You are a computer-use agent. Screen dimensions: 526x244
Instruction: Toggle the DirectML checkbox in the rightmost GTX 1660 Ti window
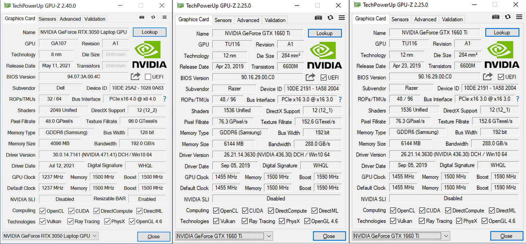pos(492,210)
